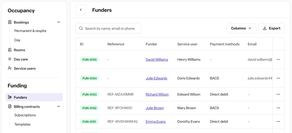The width and height of the screenshot is (292, 133).
Task: Click the david.williams email cell
Action: tap(260, 59)
